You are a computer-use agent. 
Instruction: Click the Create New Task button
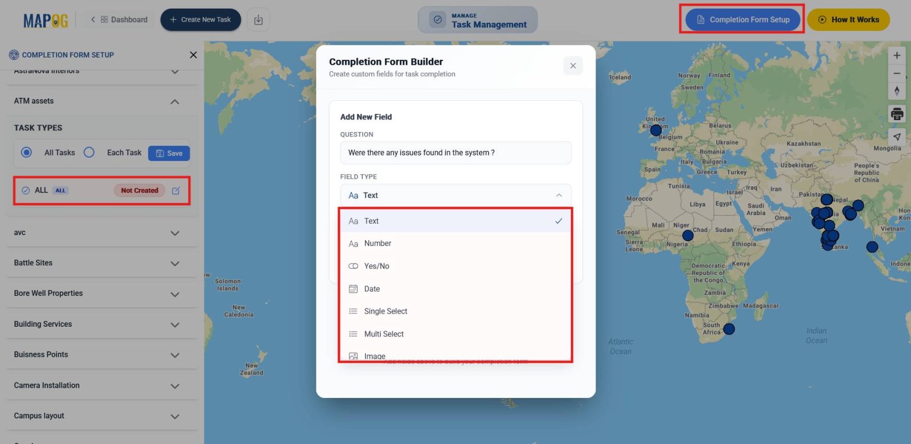coord(200,19)
